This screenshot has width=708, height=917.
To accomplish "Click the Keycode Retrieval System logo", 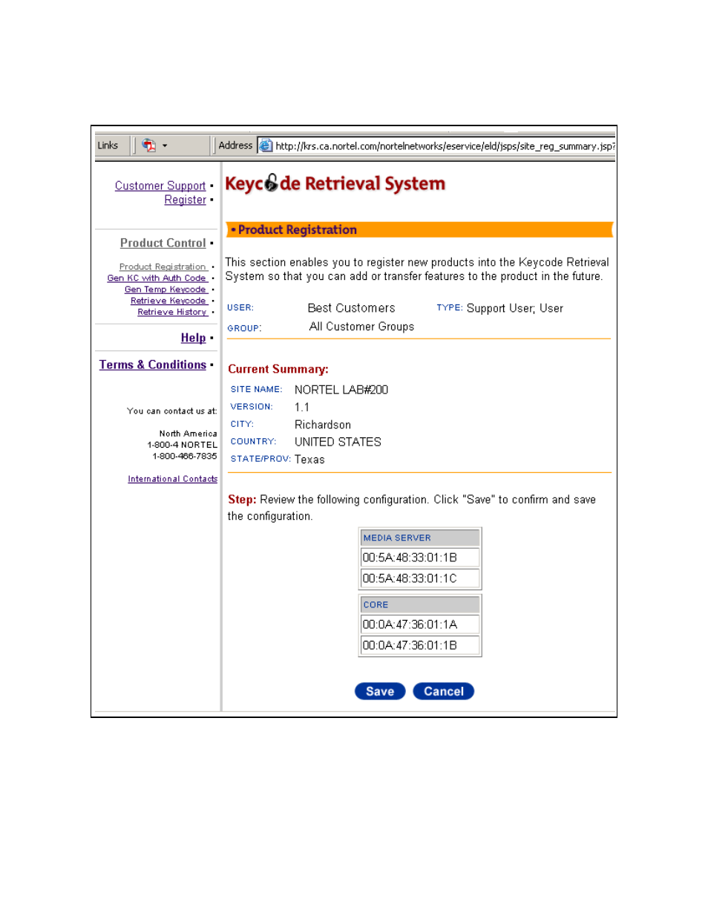I will pyautogui.click(x=335, y=183).
